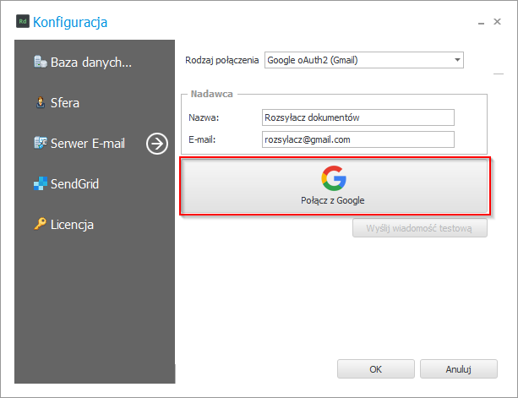
Task: Click the Baza danych database icon
Action: [41, 62]
